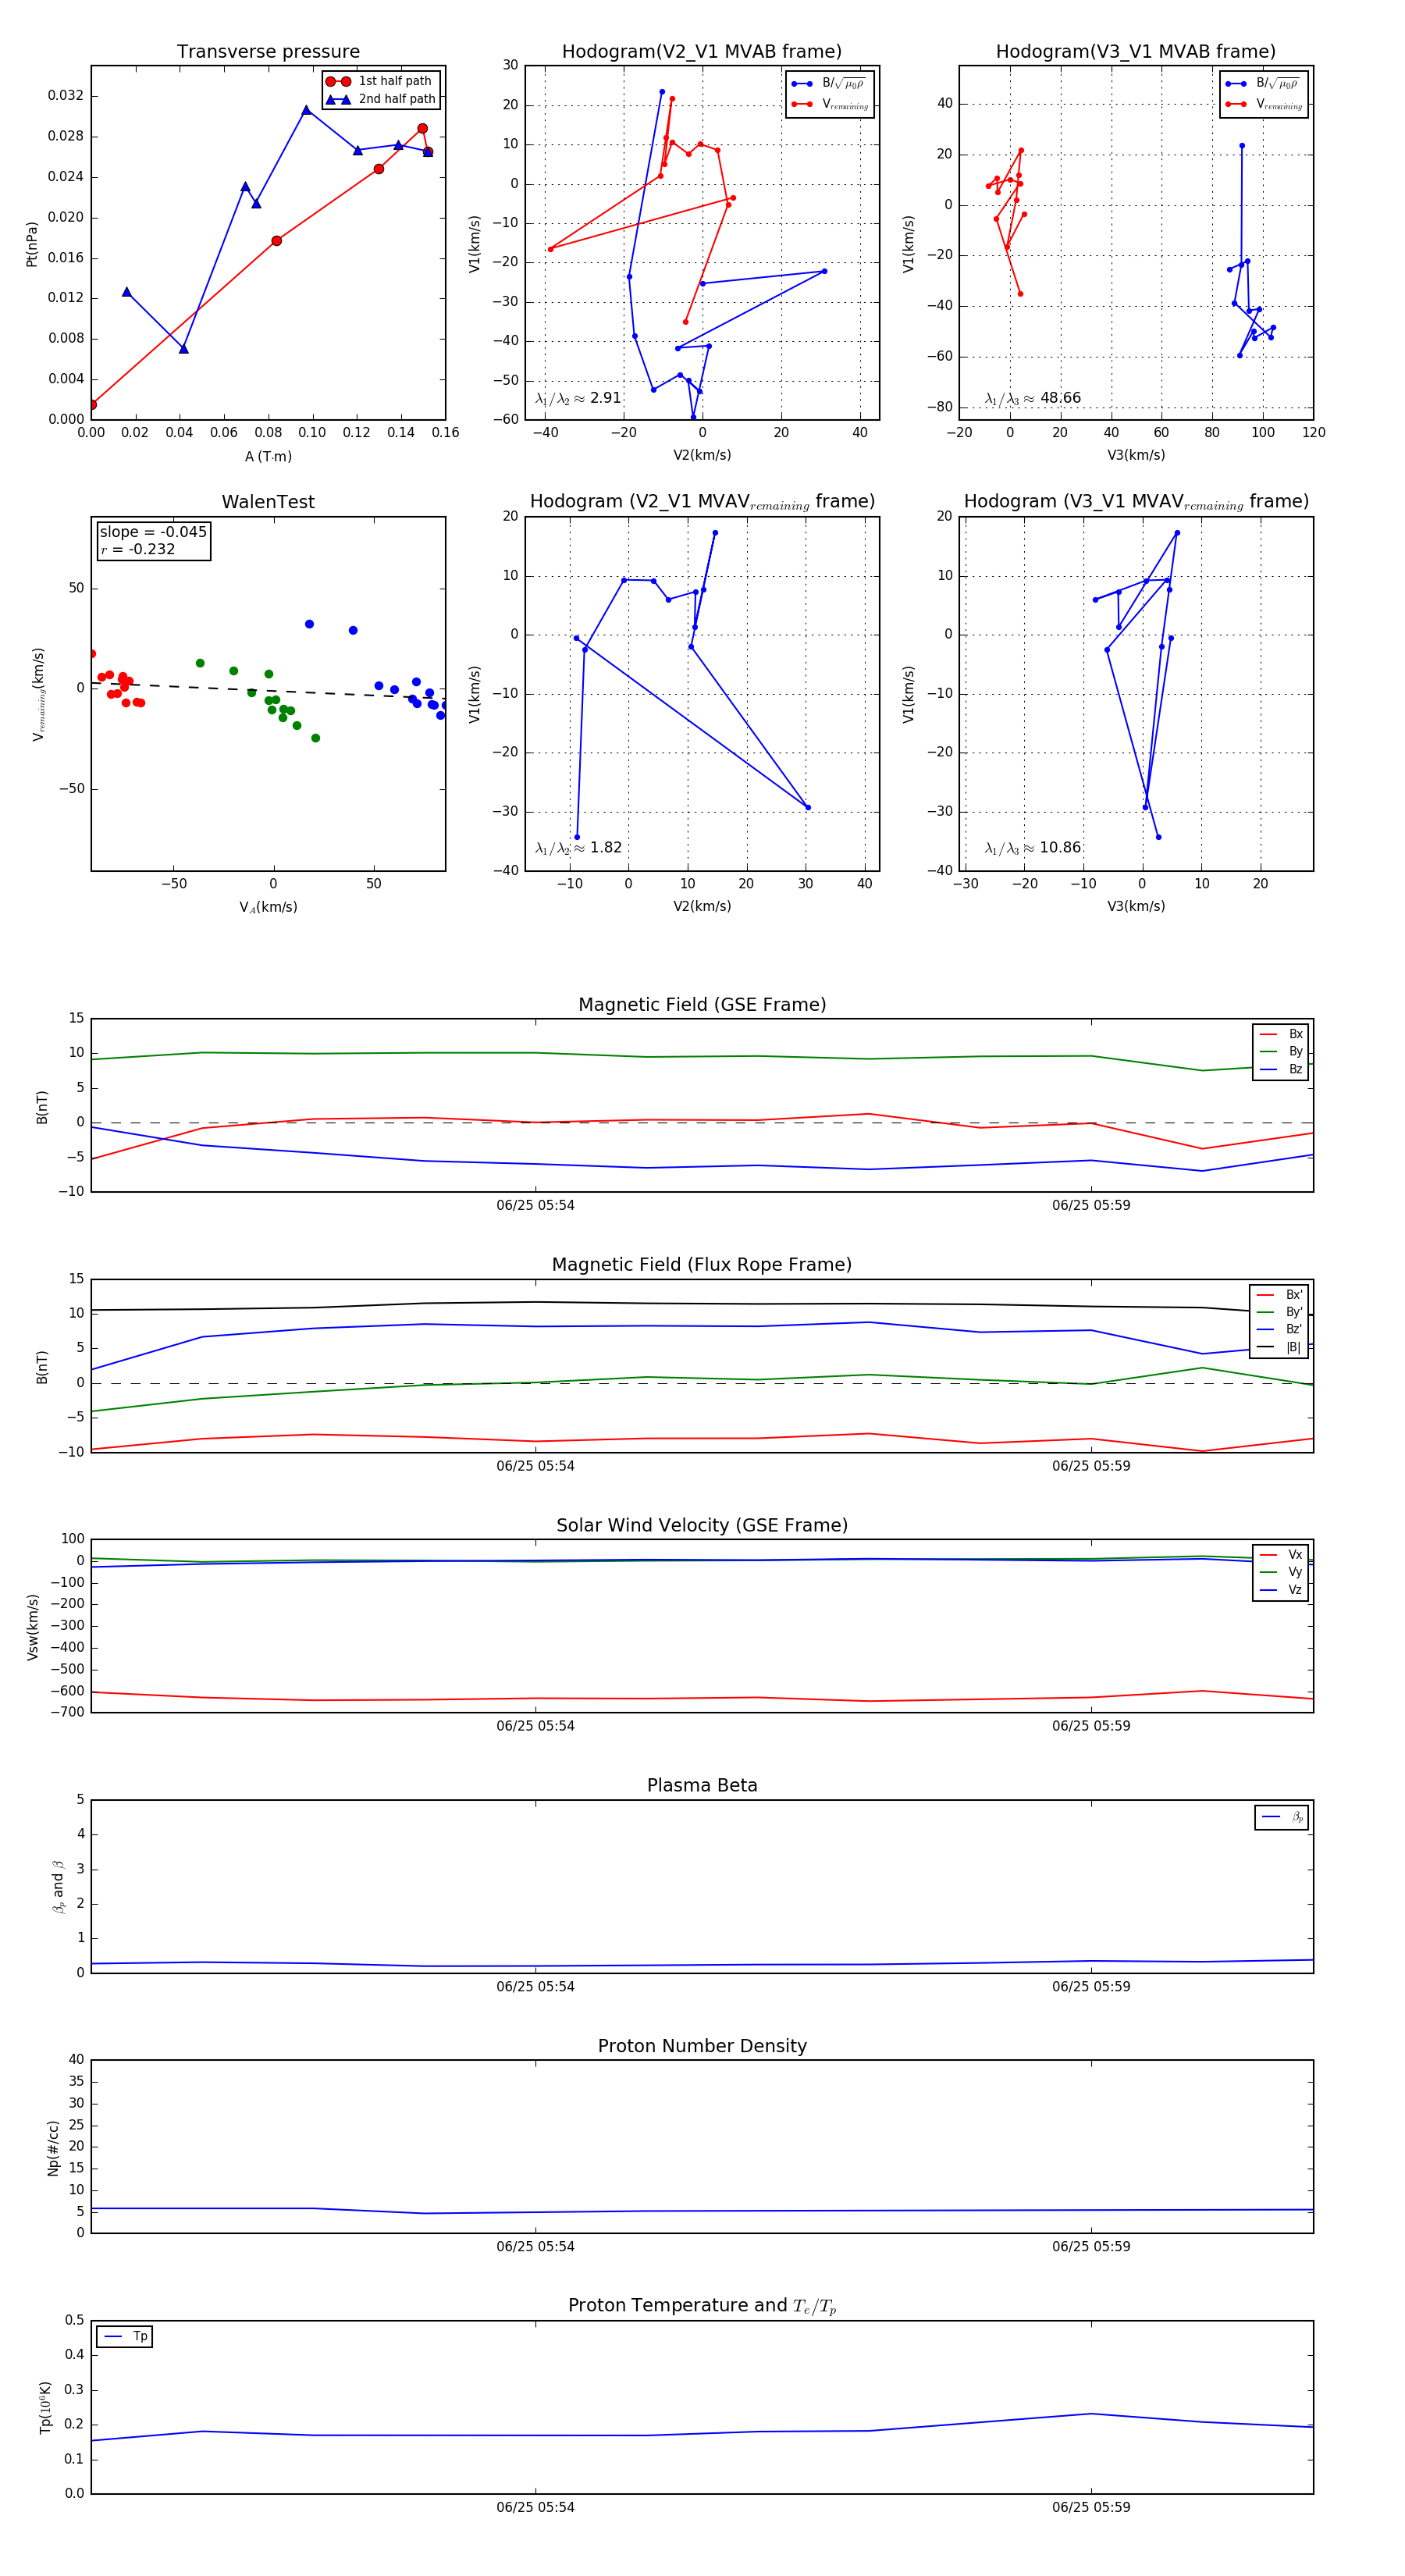Select the "|B|" legend entry in flux rope plot
The image size is (1405, 2576).
coord(1279,1347)
